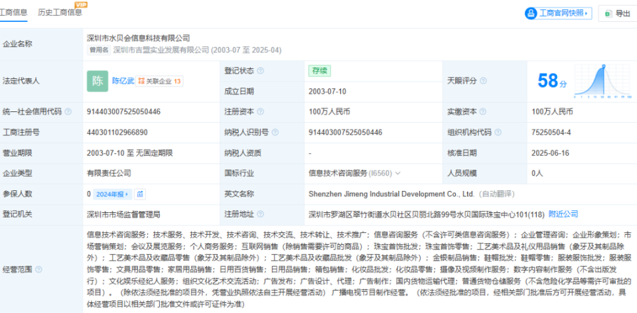
Task: Switch to 历史工商信息 tab
Action: point(60,13)
